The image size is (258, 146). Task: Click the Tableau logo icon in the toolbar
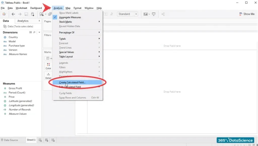coord(4,14)
